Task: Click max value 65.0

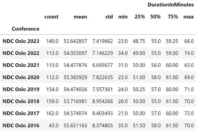Action: coord(189,65)
